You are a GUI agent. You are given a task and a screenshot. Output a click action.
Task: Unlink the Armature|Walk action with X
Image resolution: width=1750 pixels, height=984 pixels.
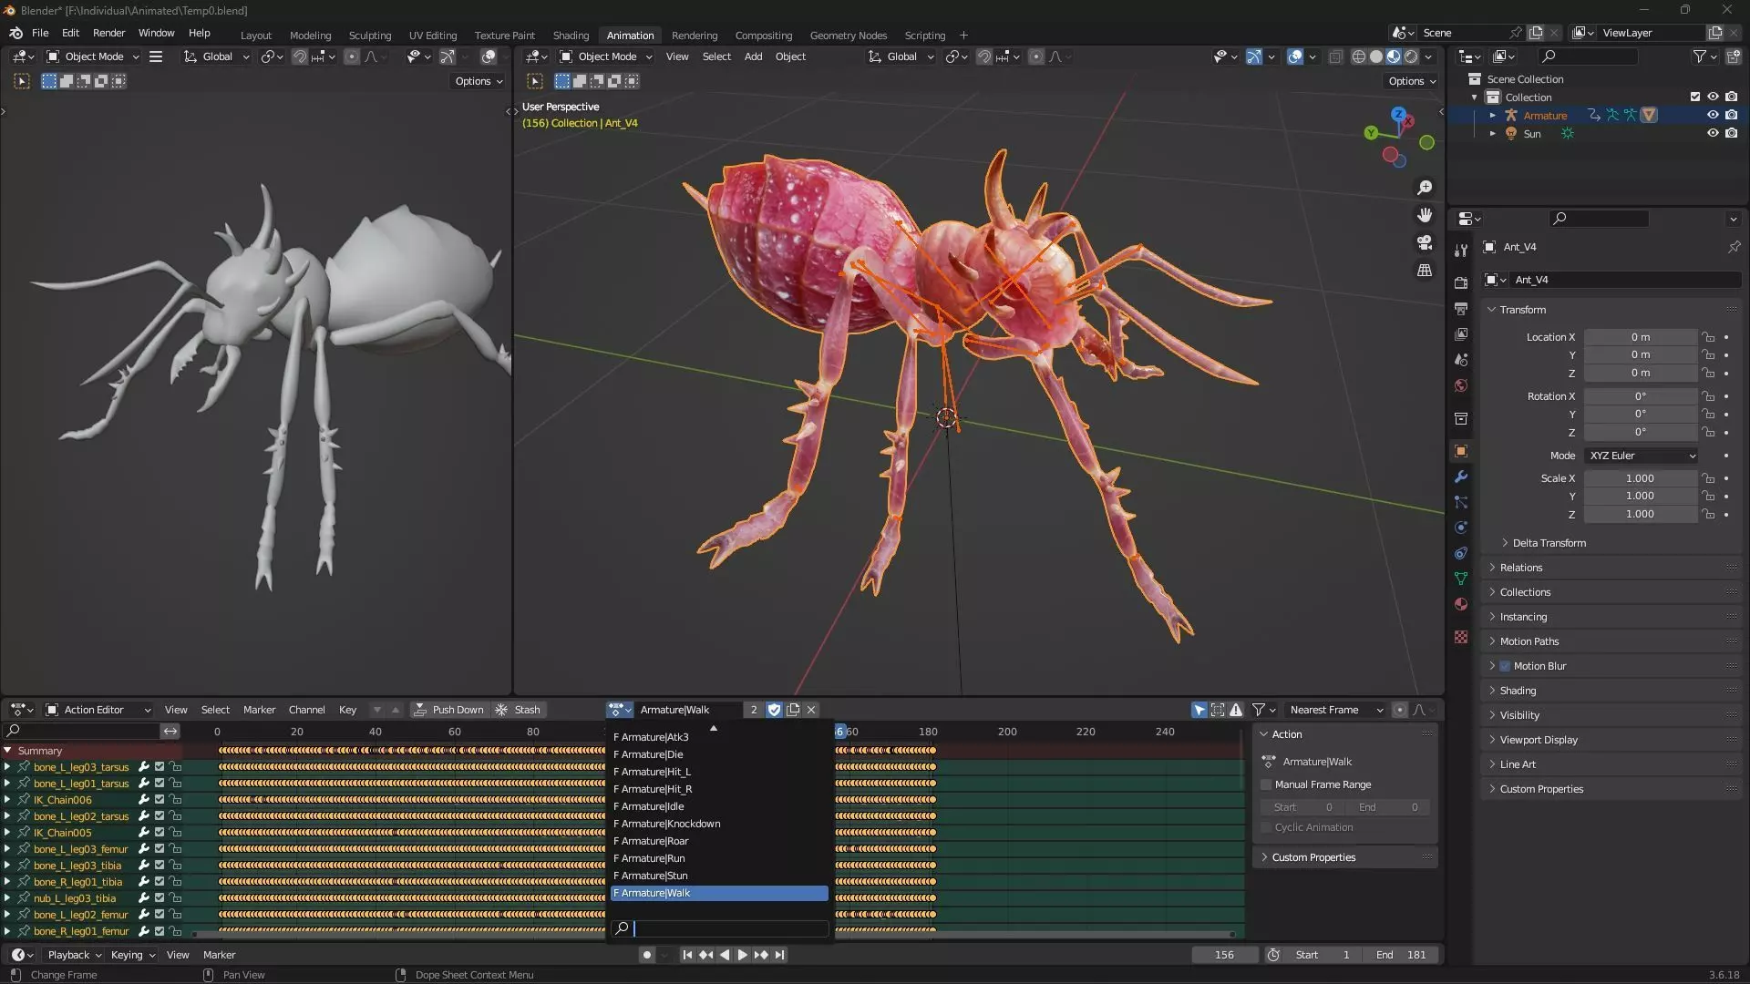(811, 710)
